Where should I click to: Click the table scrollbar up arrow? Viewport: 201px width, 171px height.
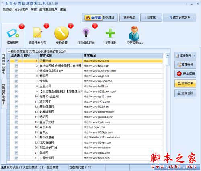coord(168,55)
